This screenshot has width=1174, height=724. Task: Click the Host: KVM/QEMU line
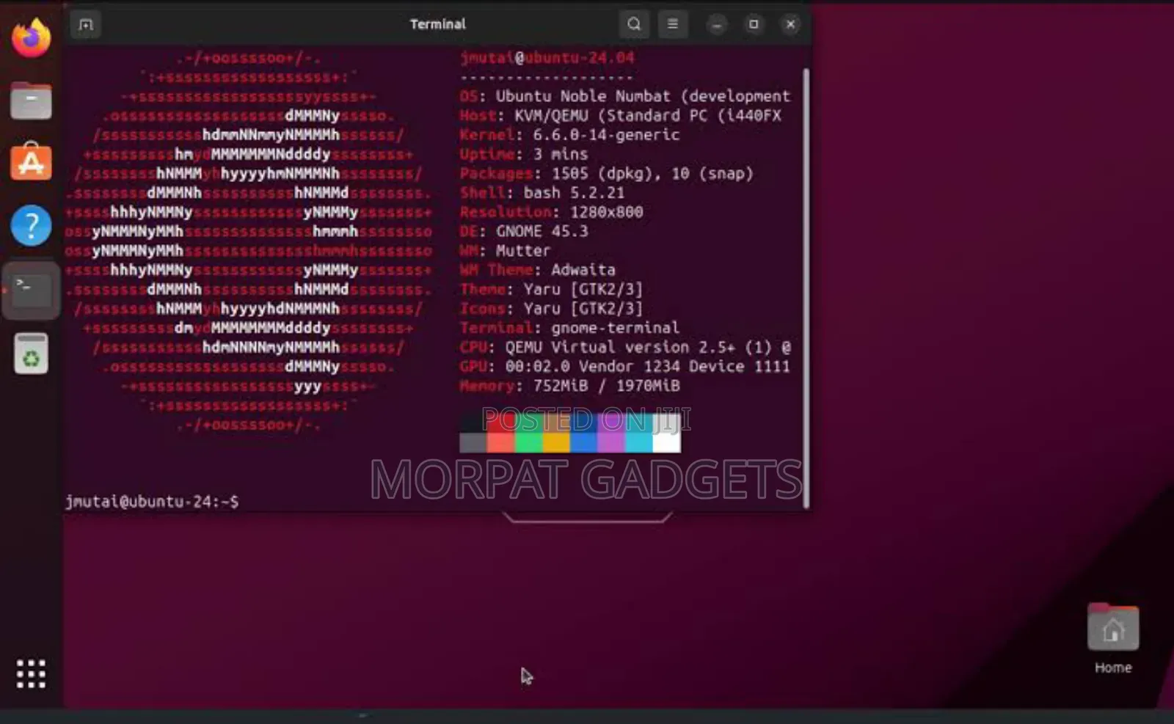(621, 115)
